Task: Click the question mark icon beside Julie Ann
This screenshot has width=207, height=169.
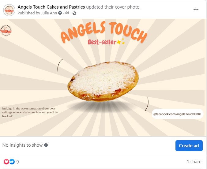Action: [x=60, y=13]
